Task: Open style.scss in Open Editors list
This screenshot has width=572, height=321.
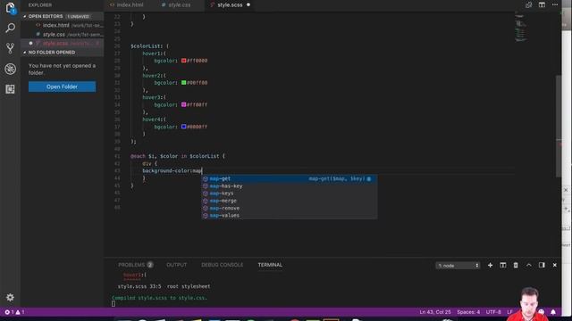Action: pyautogui.click(x=62, y=44)
